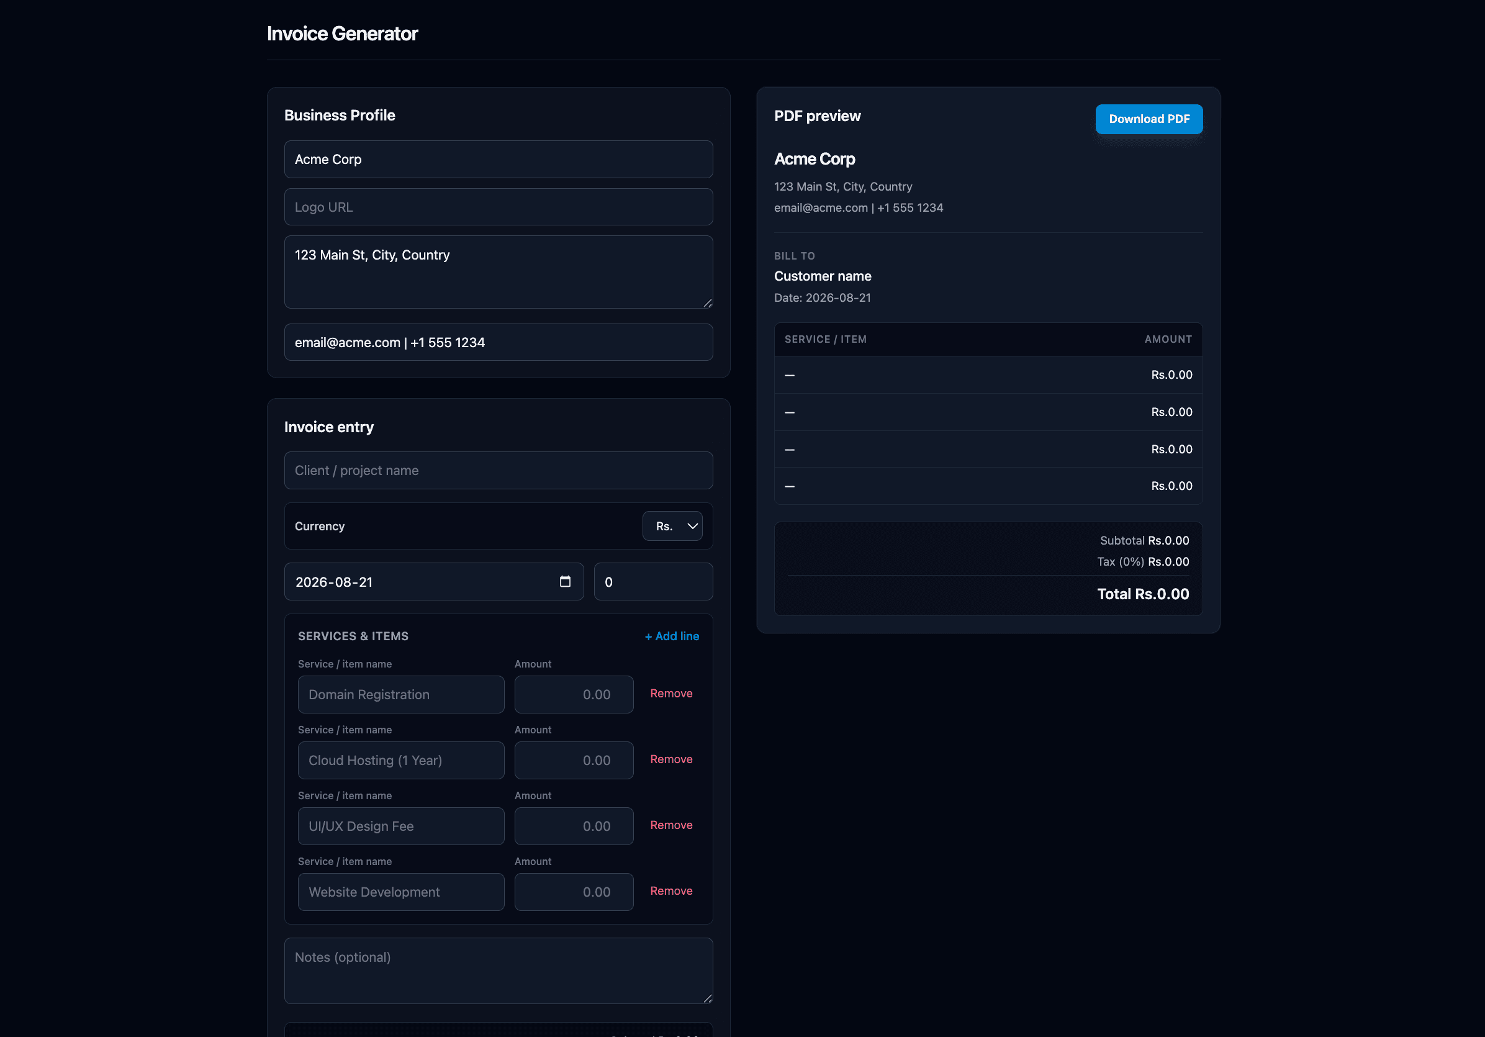Click the SERVICES & ITEMS section label
The height and width of the screenshot is (1037, 1485).
pyautogui.click(x=353, y=636)
